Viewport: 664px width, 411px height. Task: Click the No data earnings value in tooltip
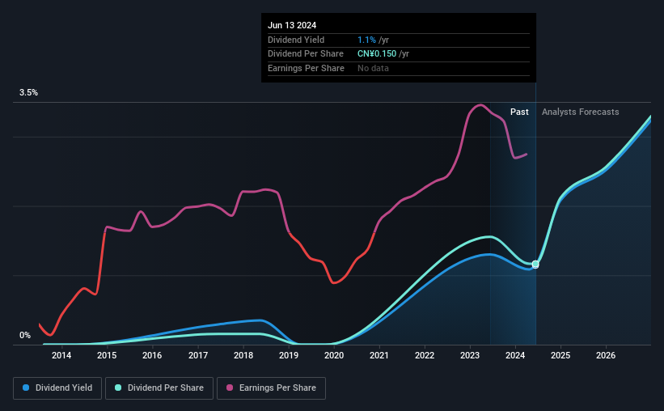(373, 68)
